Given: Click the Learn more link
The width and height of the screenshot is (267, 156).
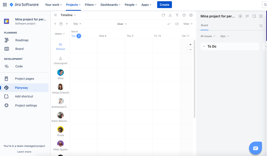Looking at the screenshot, I should click(x=24, y=152).
